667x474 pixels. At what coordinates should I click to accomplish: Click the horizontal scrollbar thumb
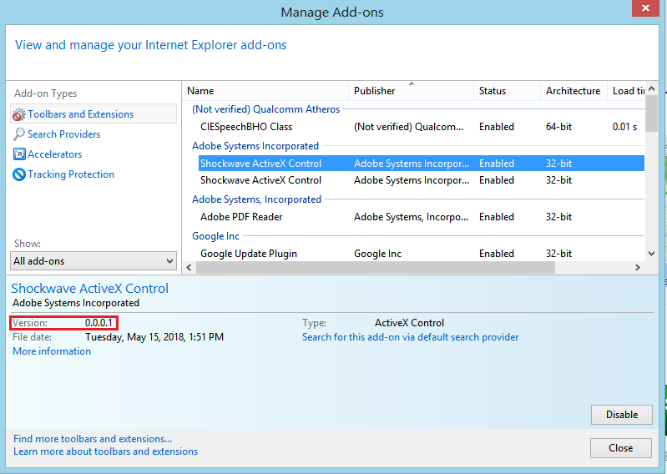coord(376,267)
